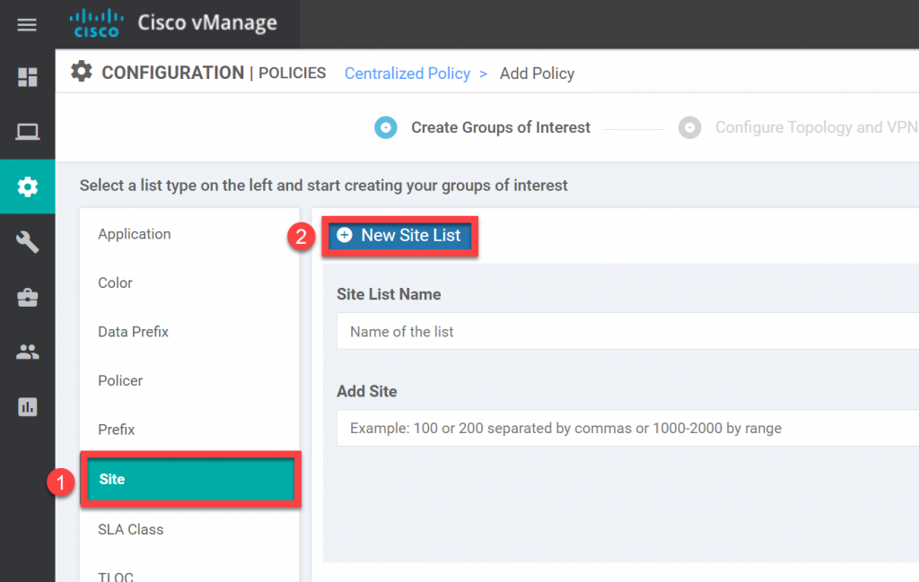Open the Analytics bar chart sidebar icon

[x=28, y=407]
